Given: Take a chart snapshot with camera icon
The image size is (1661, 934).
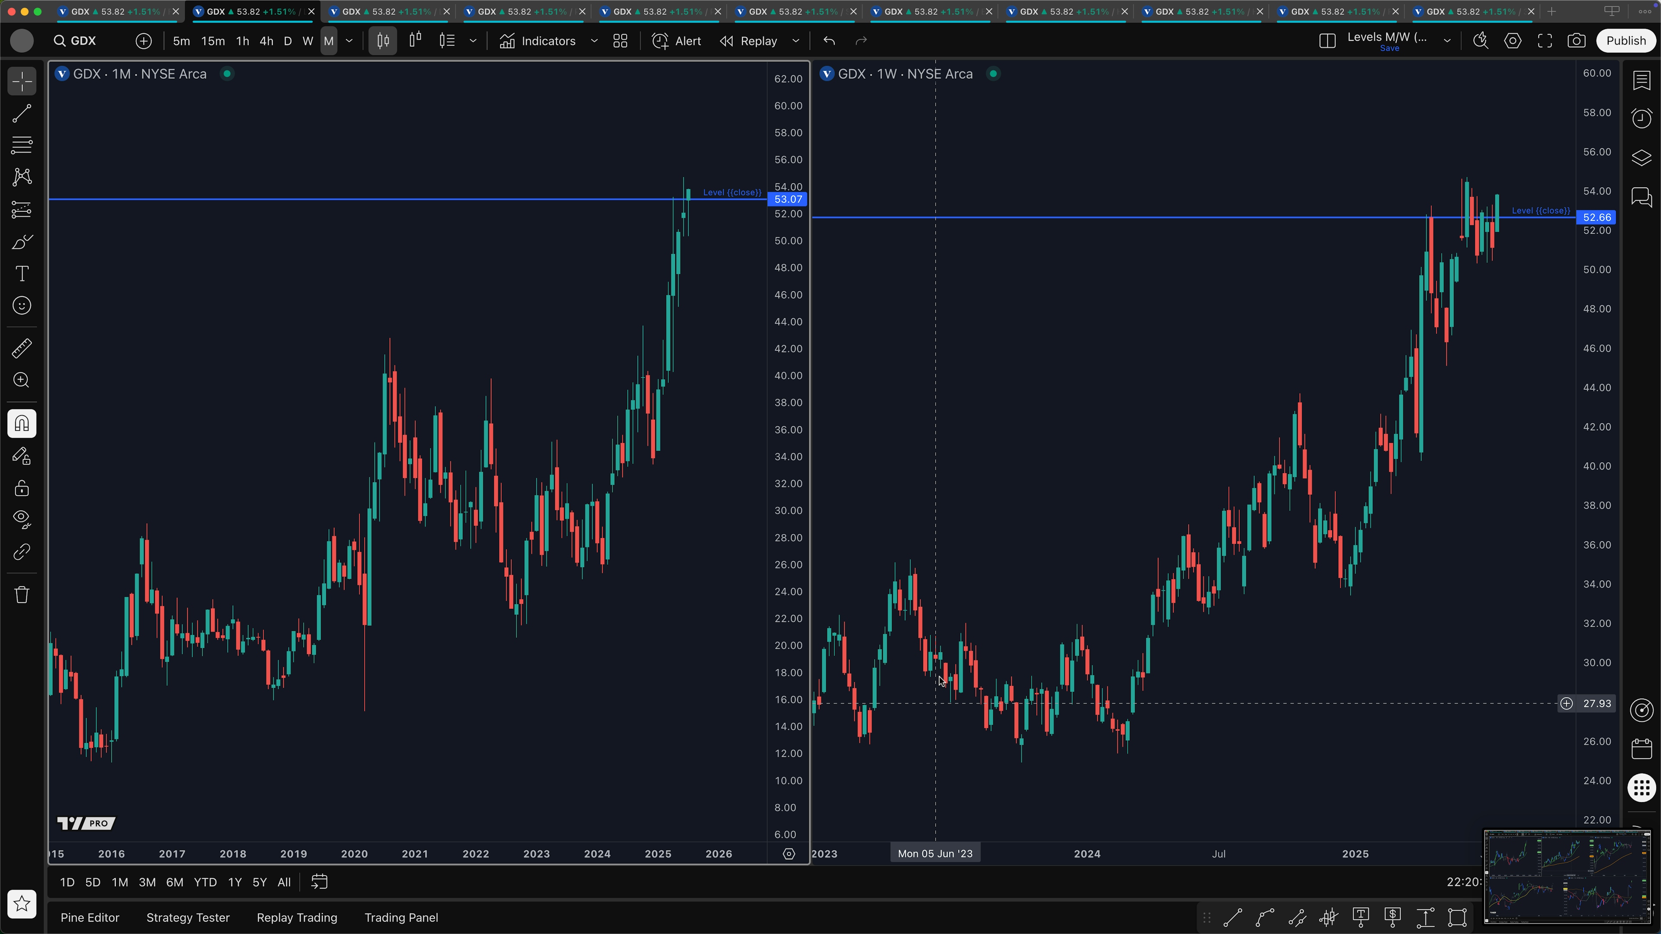Looking at the screenshot, I should [1577, 41].
